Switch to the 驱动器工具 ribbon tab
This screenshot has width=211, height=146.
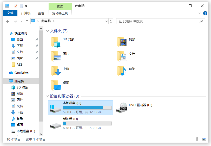60,13
